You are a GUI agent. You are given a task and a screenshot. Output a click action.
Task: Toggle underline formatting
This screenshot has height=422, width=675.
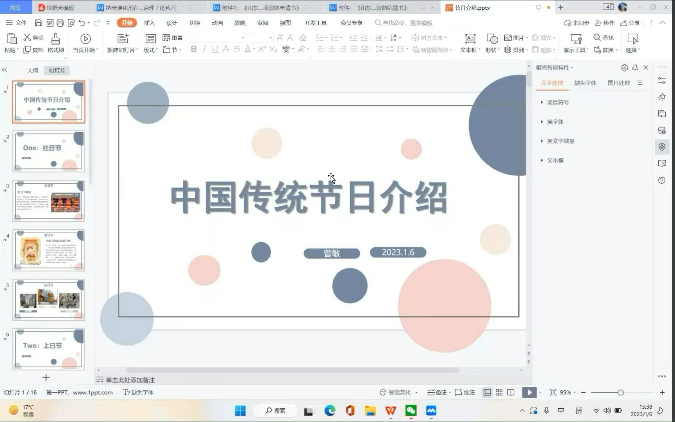(214, 49)
